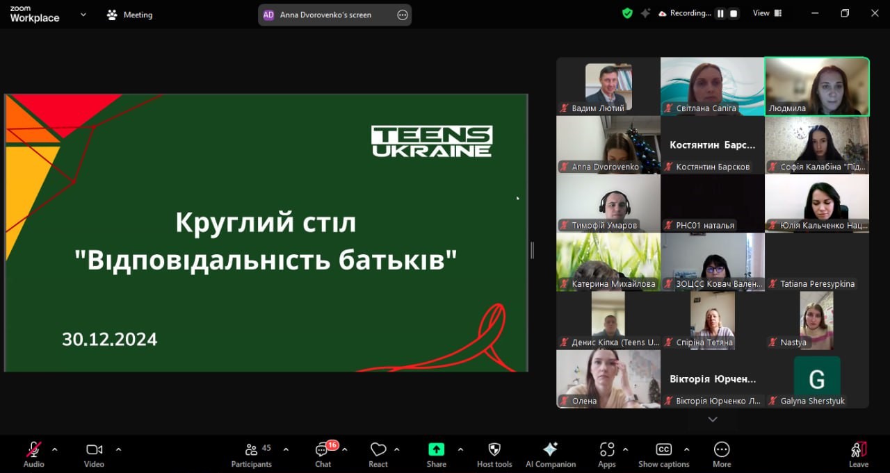The image size is (890, 473).
Task: Expand the Video options arrow
Action: point(118,449)
